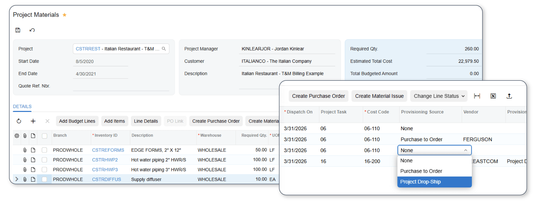Mark Project Materials as favorite star
This screenshot has width=535, height=204.
[64, 15]
